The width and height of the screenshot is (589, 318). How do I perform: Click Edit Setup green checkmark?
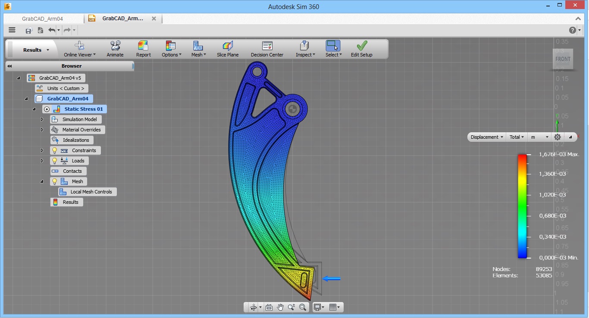pyautogui.click(x=361, y=49)
